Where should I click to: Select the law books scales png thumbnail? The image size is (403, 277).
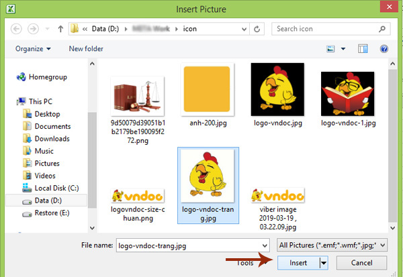[138, 97]
